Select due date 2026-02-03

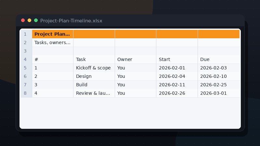point(219,68)
